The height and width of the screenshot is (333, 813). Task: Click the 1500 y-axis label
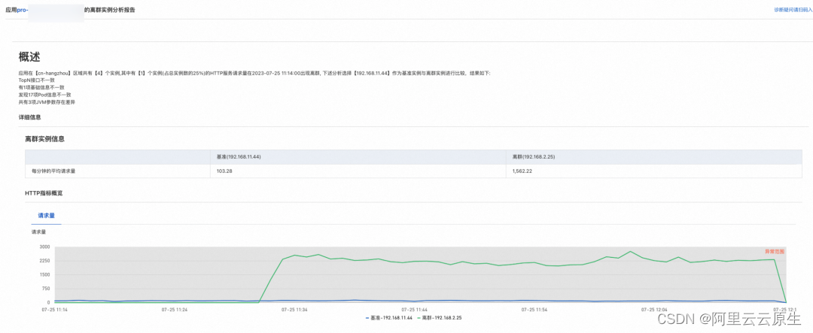pyautogui.click(x=44, y=274)
